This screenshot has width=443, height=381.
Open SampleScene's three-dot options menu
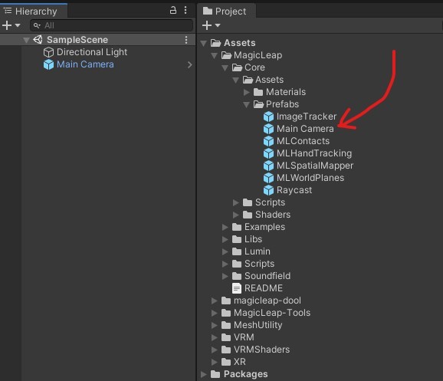(186, 40)
